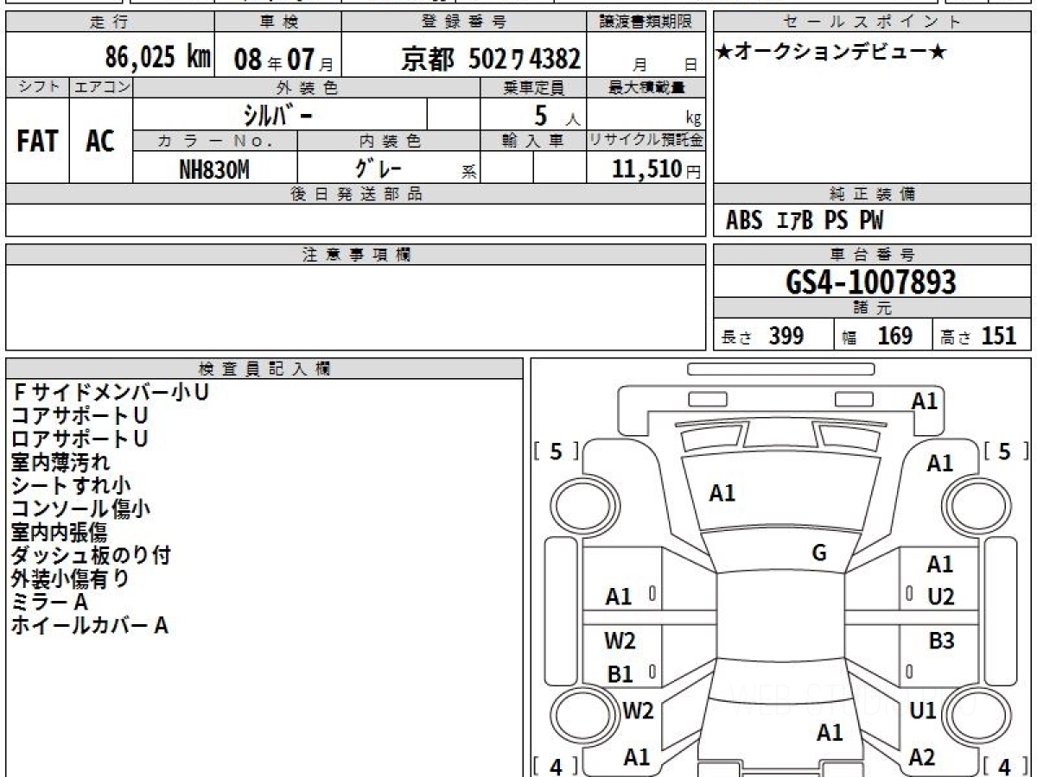This screenshot has width=1037, height=777.
Task: Select the chassis number GS4-1007893
Action: tap(871, 281)
